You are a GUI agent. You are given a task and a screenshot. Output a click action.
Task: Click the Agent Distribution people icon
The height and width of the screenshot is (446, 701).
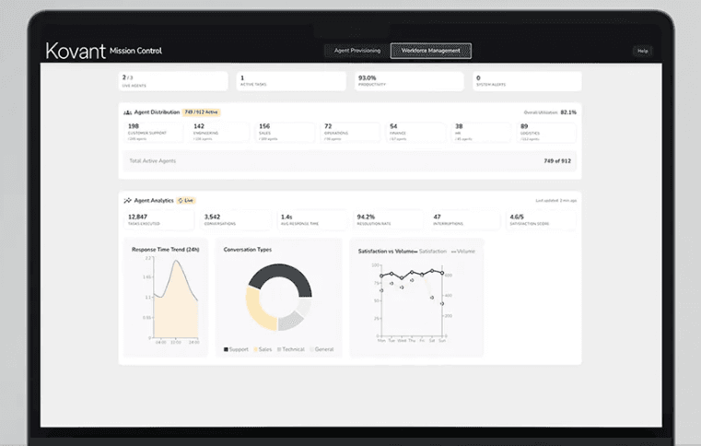127,112
